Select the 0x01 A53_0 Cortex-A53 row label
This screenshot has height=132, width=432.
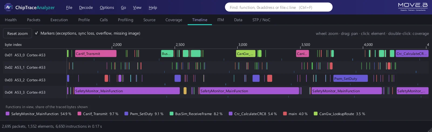tap(25, 55)
